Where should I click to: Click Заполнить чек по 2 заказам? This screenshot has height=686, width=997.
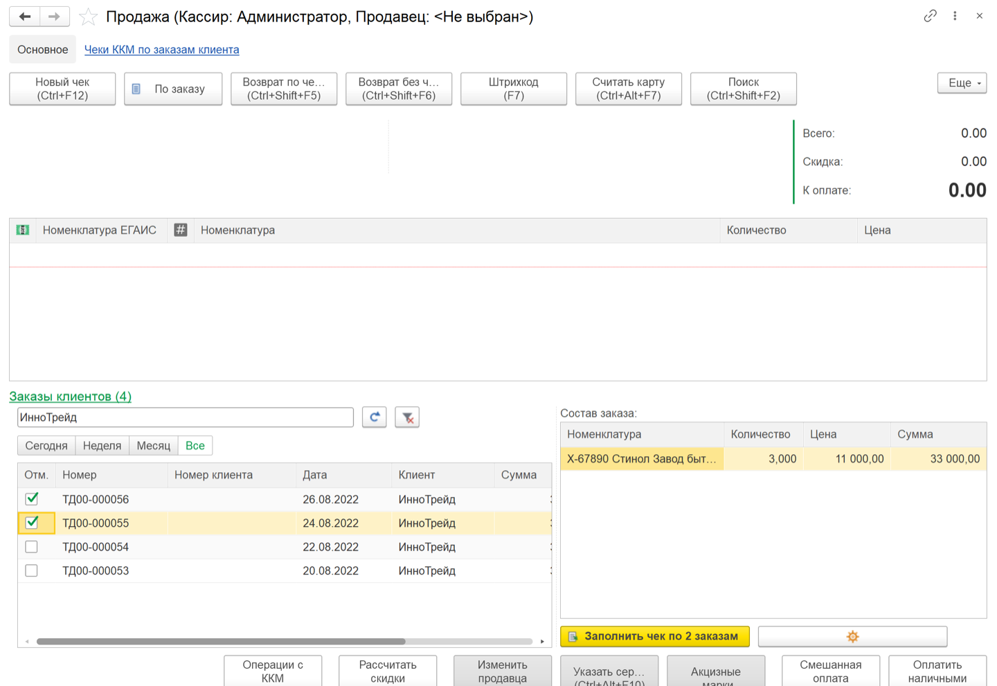pos(655,636)
